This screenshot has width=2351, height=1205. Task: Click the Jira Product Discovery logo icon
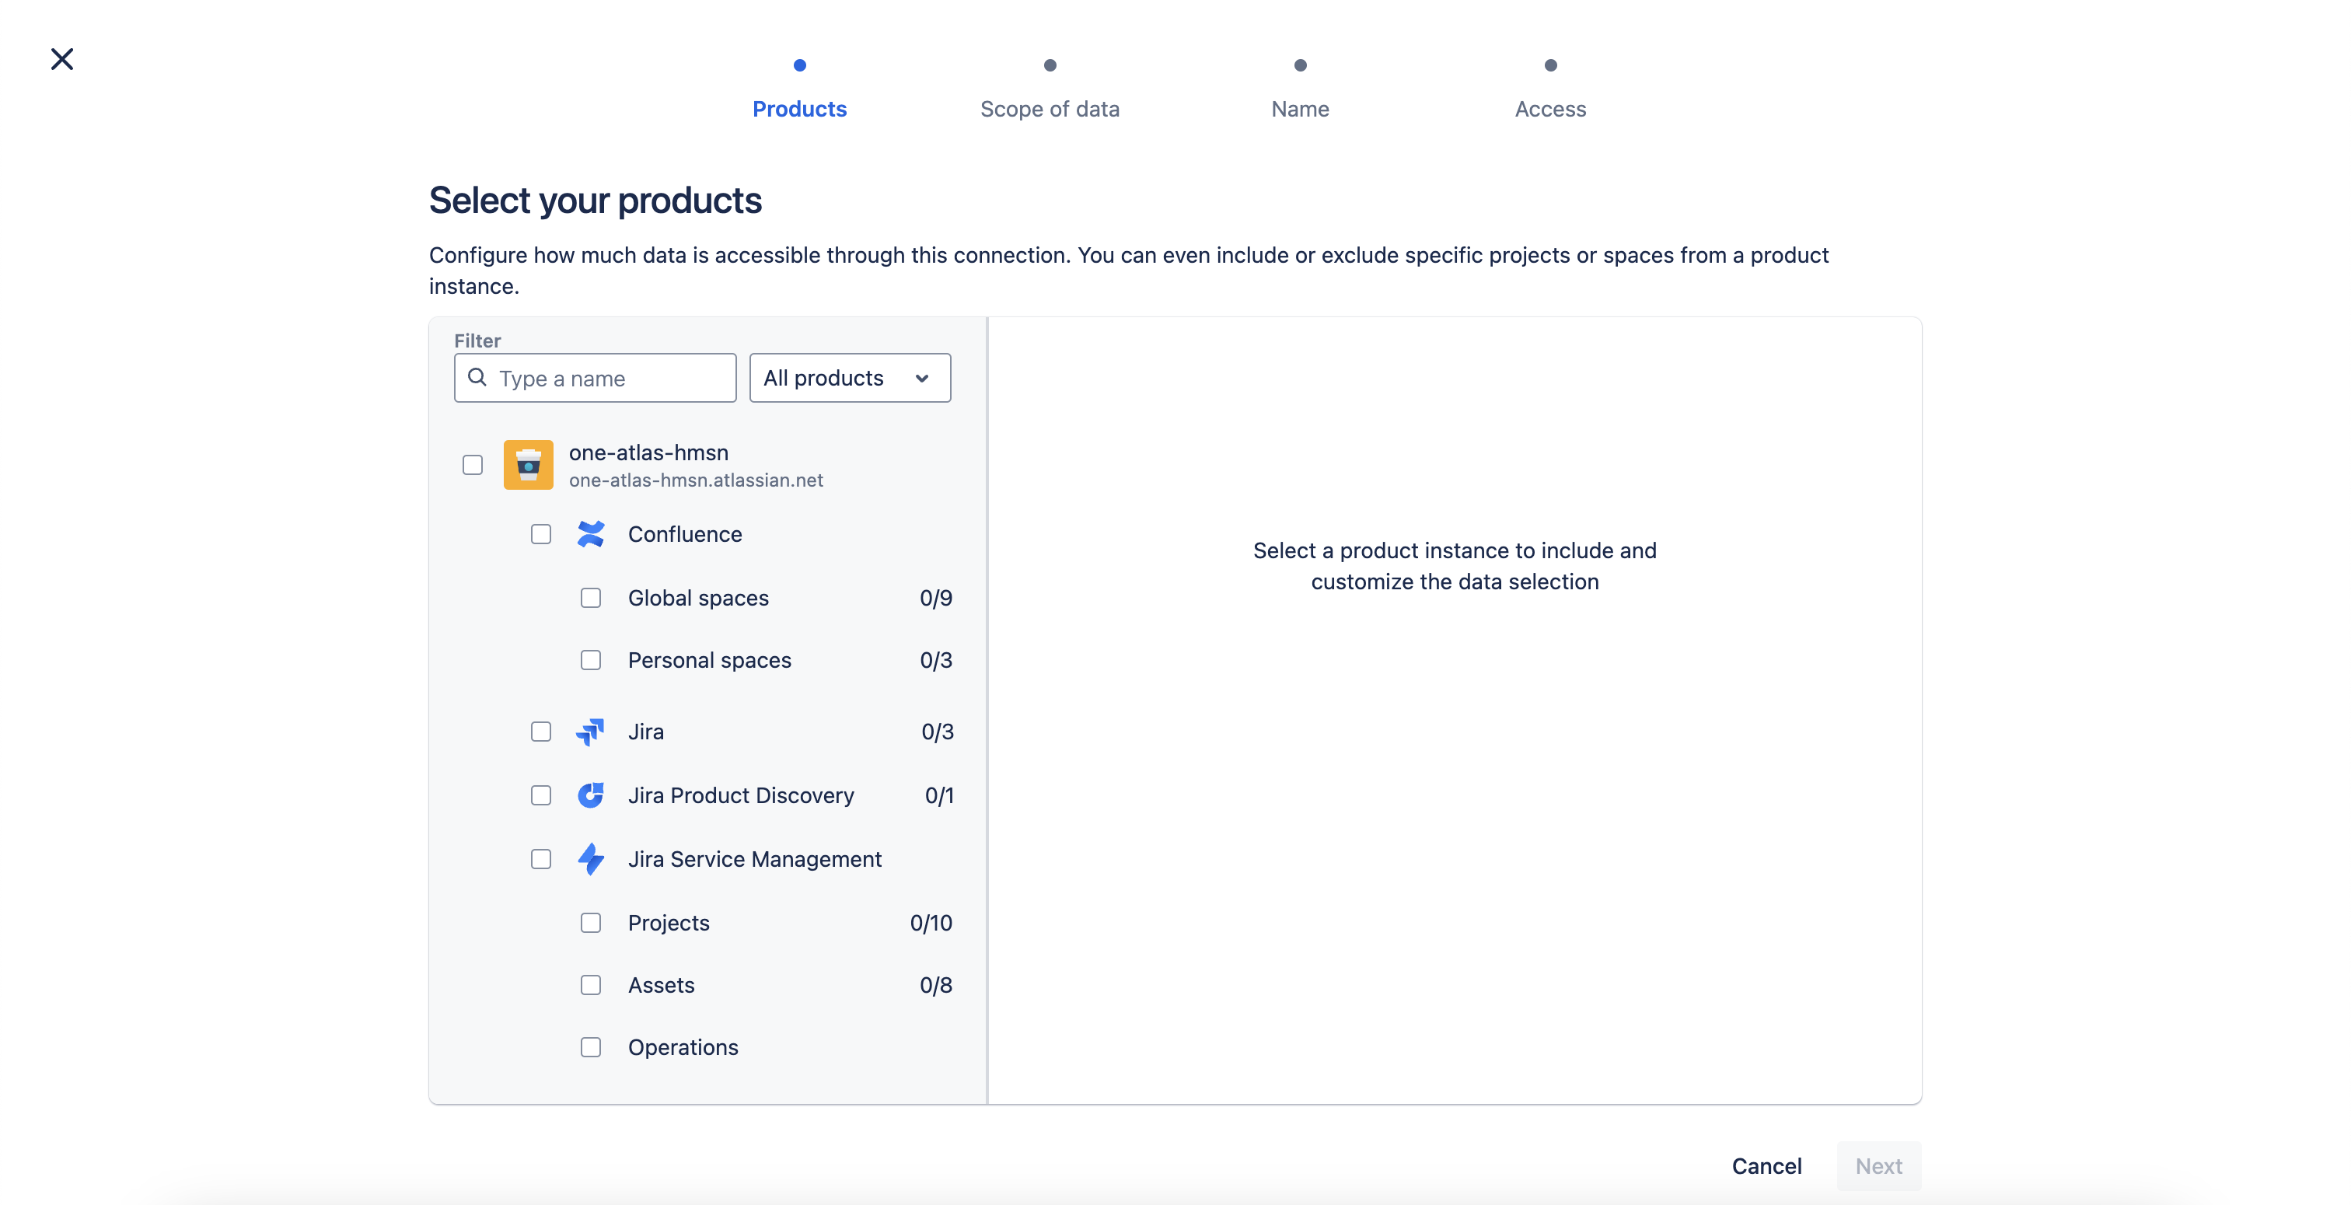pyautogui.click(x=591, y=795)
